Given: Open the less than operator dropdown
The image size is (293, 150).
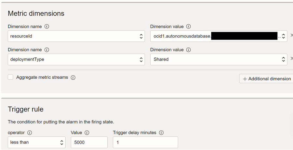Looking at the screenshot, I should pos(36,142).
